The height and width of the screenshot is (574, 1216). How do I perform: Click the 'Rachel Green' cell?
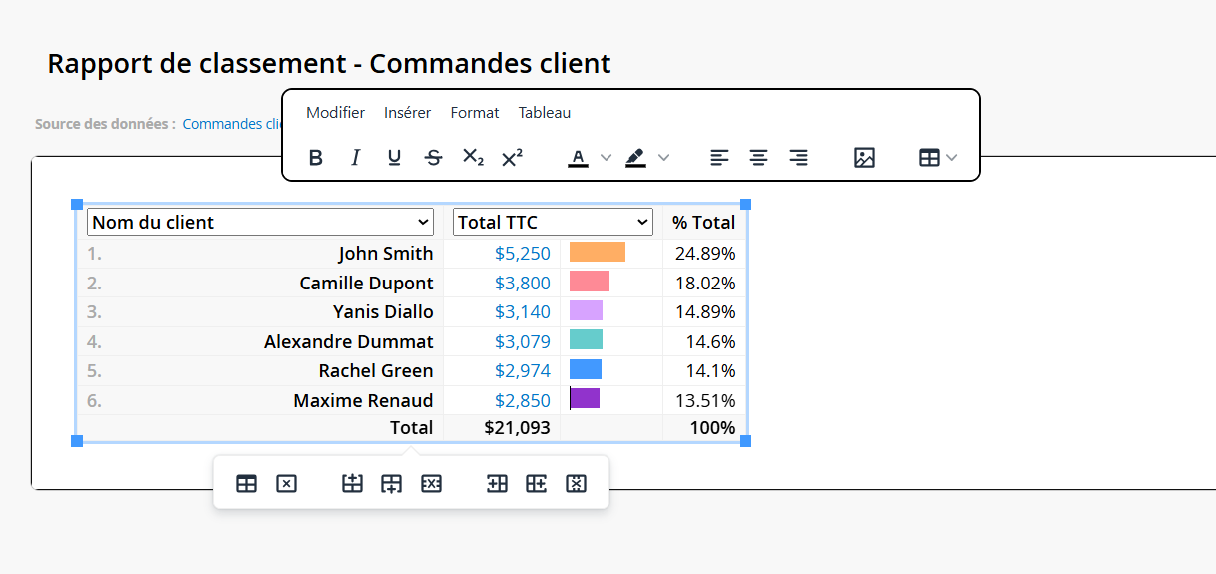tap(260, 370)
